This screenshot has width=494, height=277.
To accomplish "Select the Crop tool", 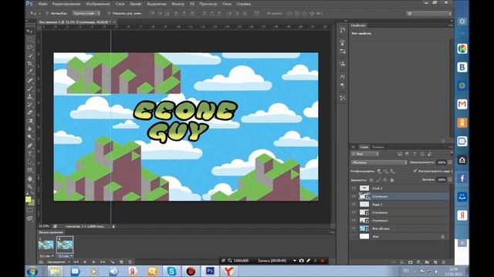I will point(30,64).
